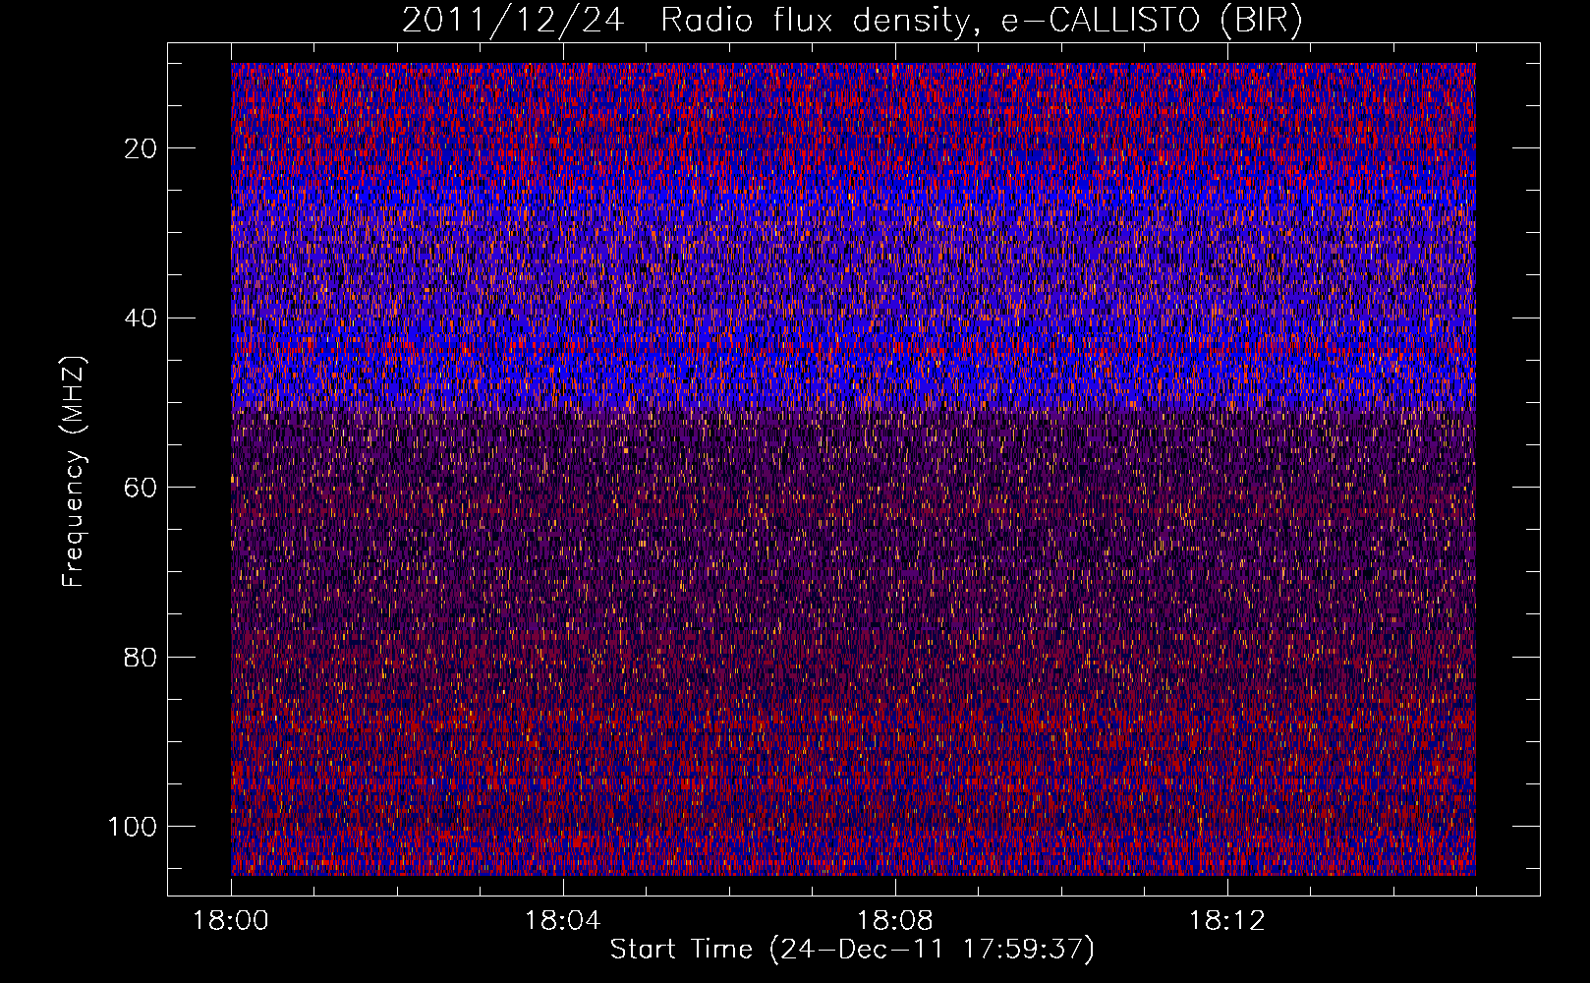Click the 20 frequency tick label

[142, 148]
